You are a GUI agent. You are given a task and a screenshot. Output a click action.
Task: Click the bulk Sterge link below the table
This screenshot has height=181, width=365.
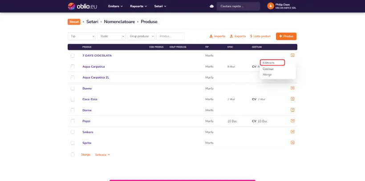pos(85,155)
